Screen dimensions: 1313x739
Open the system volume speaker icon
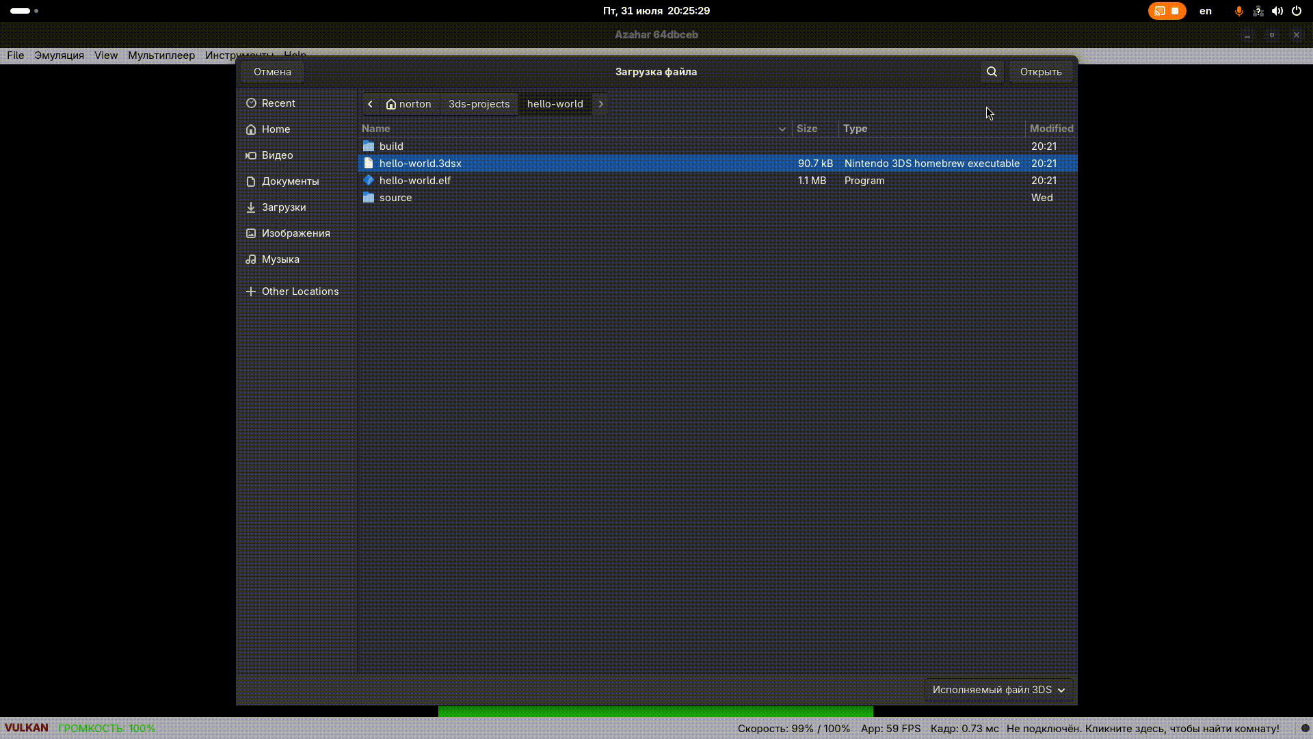pyautogui.click(x=1277, y=11)
